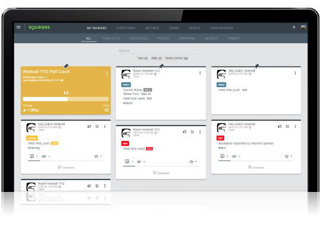Viewport: 321px width, 237px height.
Task: Open the DATA SOURCES tab
Action: 222,28
